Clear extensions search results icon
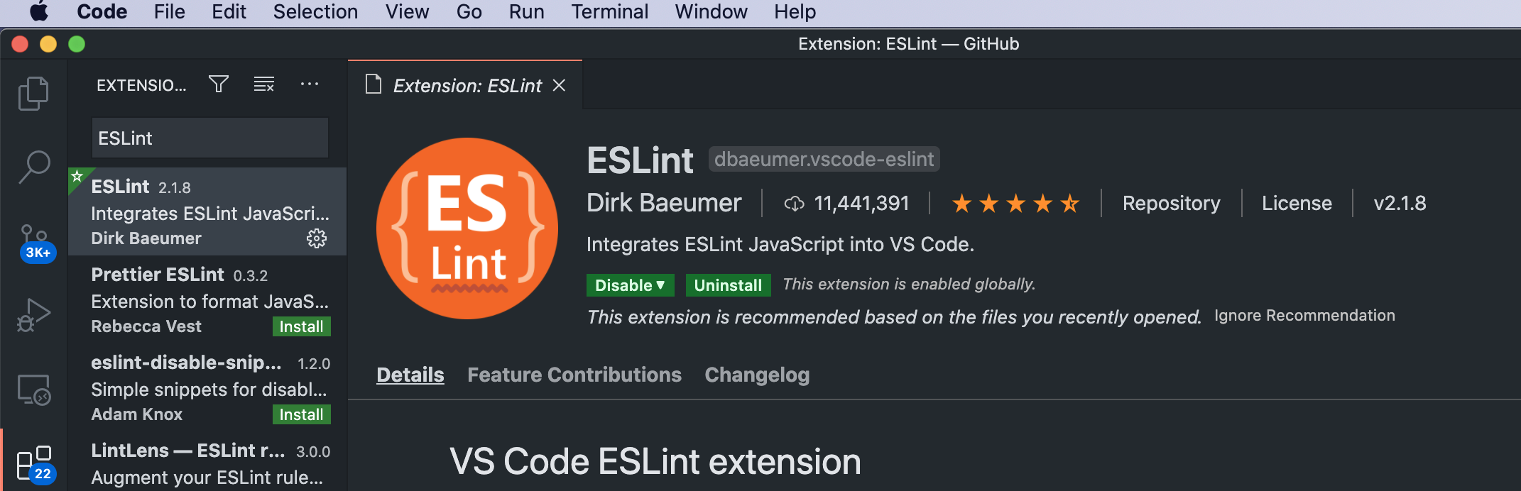 point(264,84)
